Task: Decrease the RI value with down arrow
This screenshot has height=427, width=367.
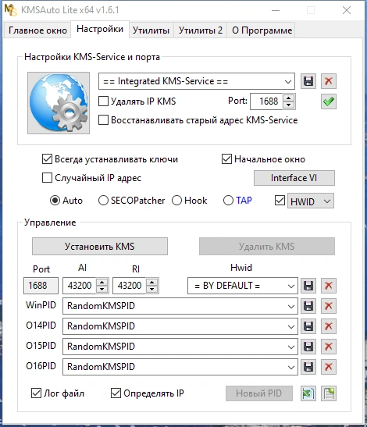Action: point(152,289)
